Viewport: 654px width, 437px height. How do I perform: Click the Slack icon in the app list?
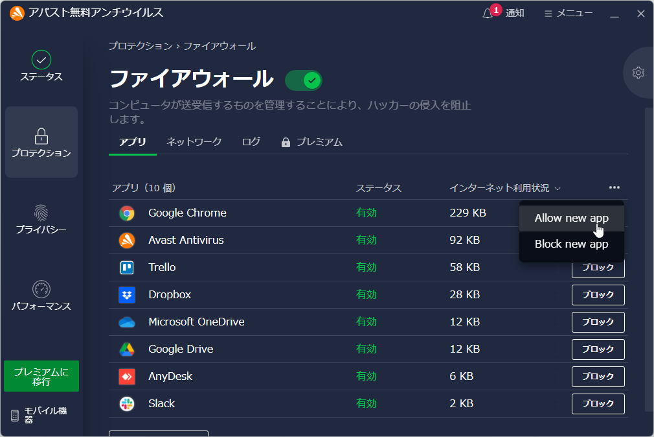(x=126, y=403)
